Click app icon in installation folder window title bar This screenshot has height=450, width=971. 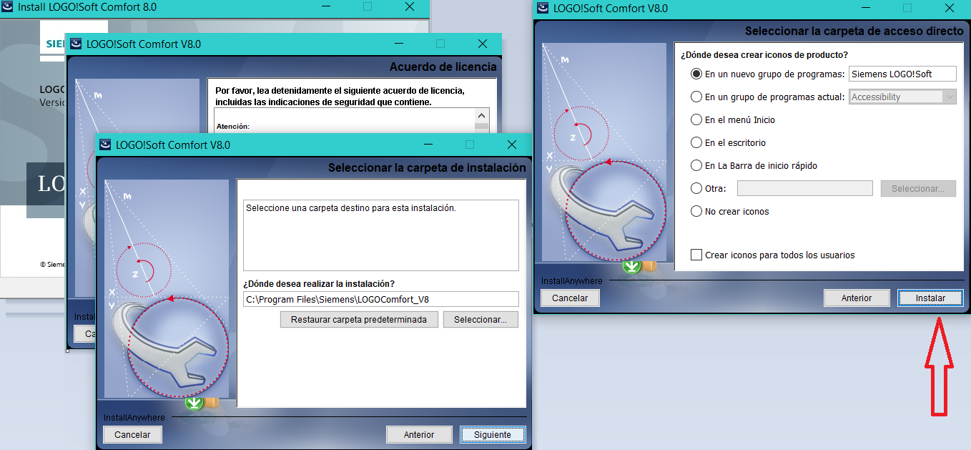pos(105,145)
